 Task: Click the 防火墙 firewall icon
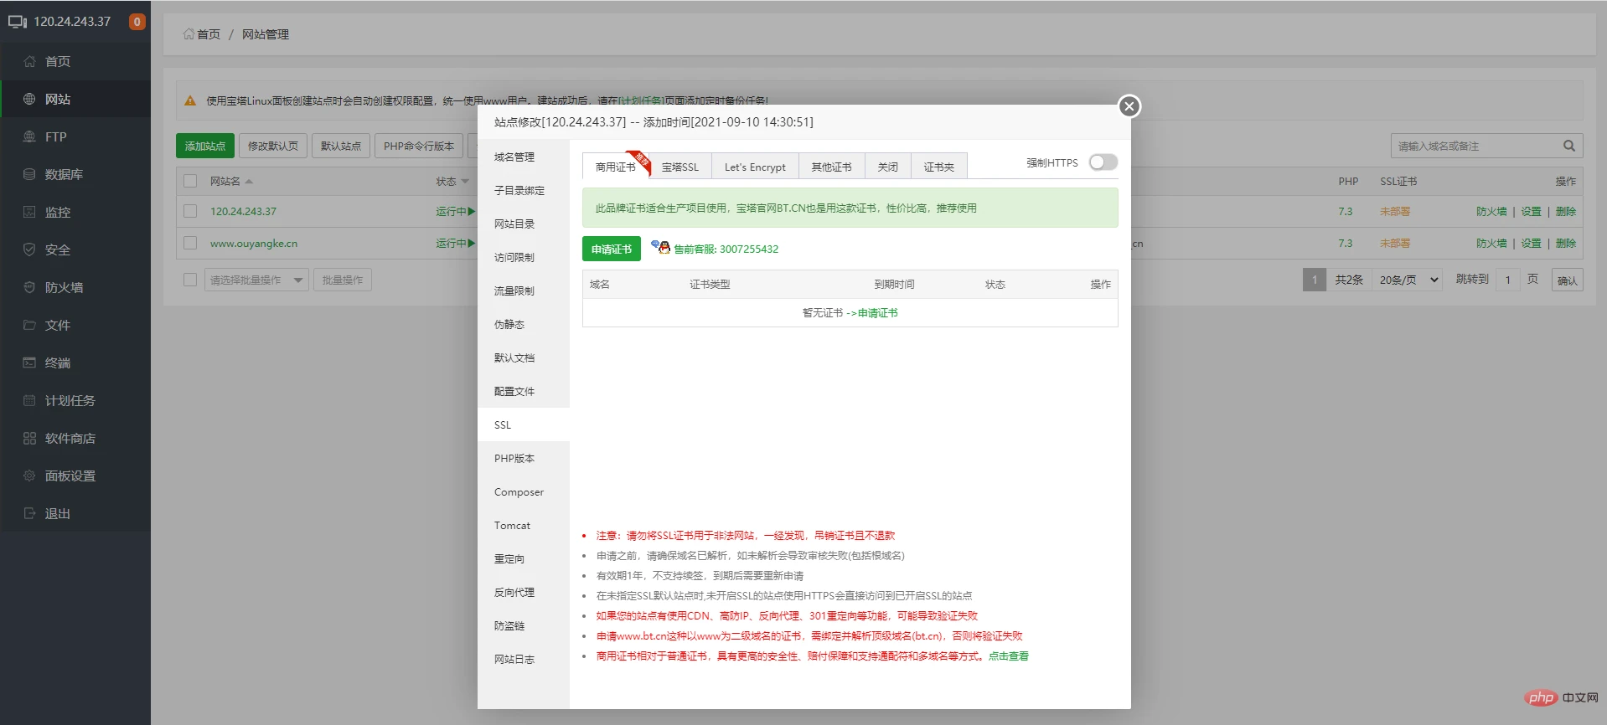pos(29,287)
